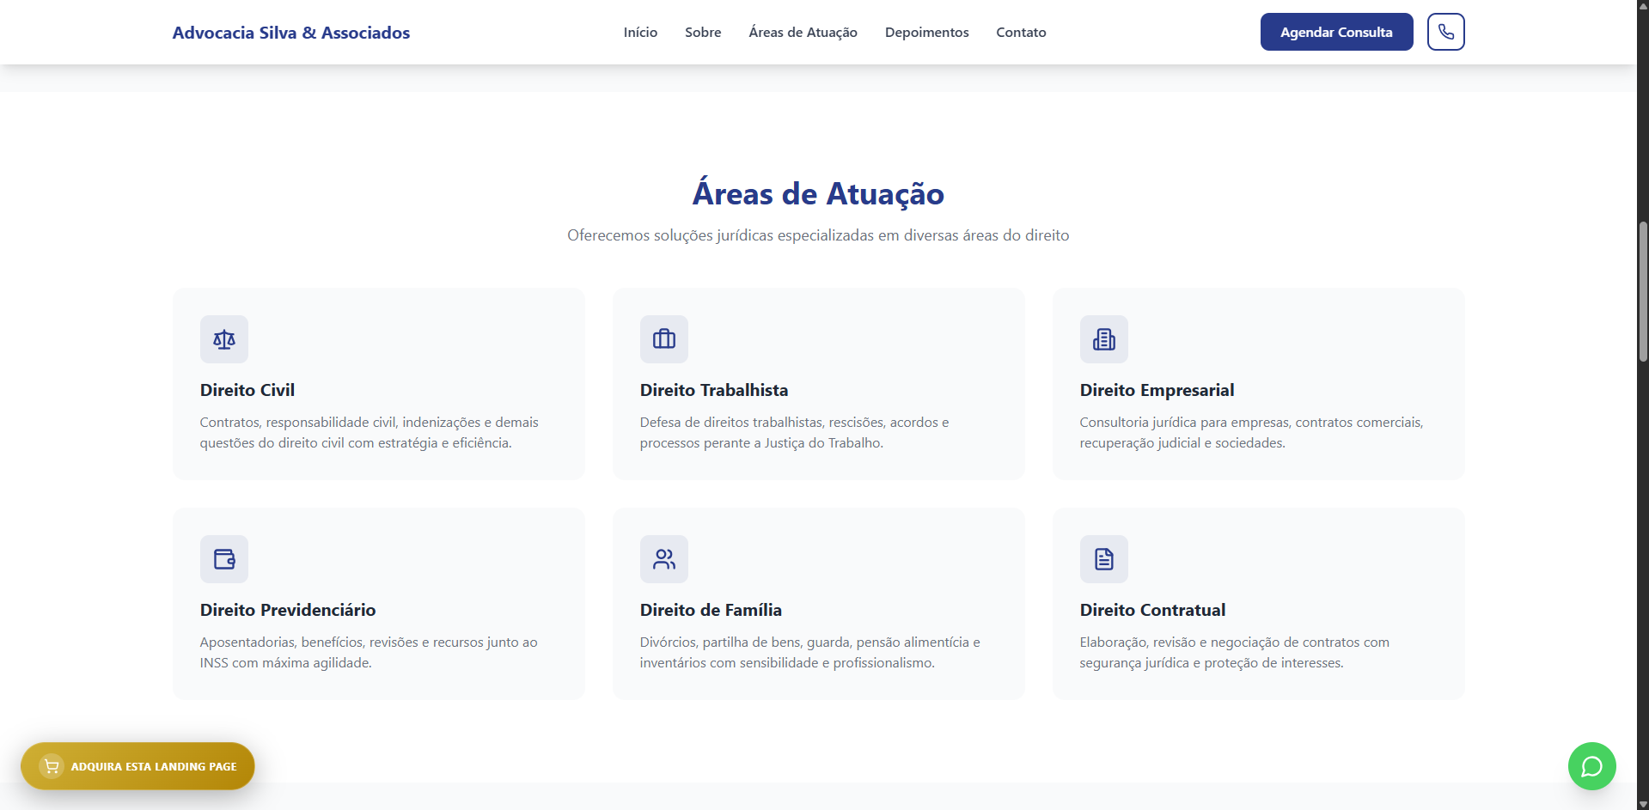Open Depoimentos navigation item
This screenshot has width=1649, height=810.
click(926, 32)
